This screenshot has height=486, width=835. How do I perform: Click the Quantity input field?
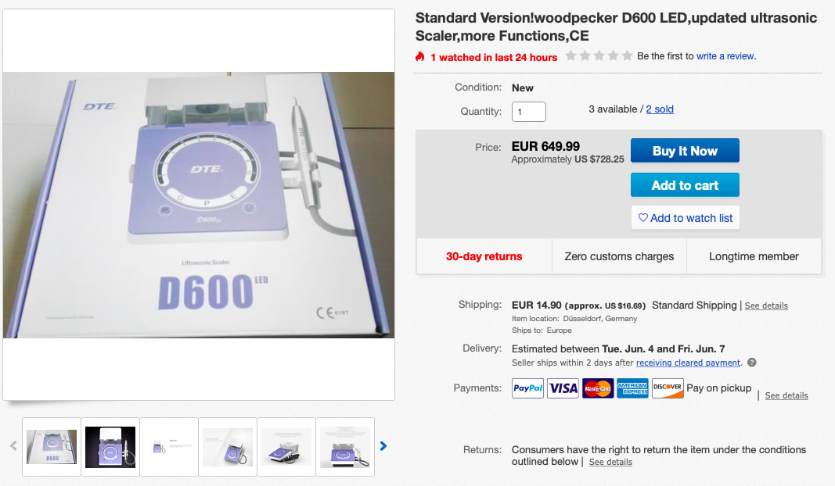click(529, 112)
